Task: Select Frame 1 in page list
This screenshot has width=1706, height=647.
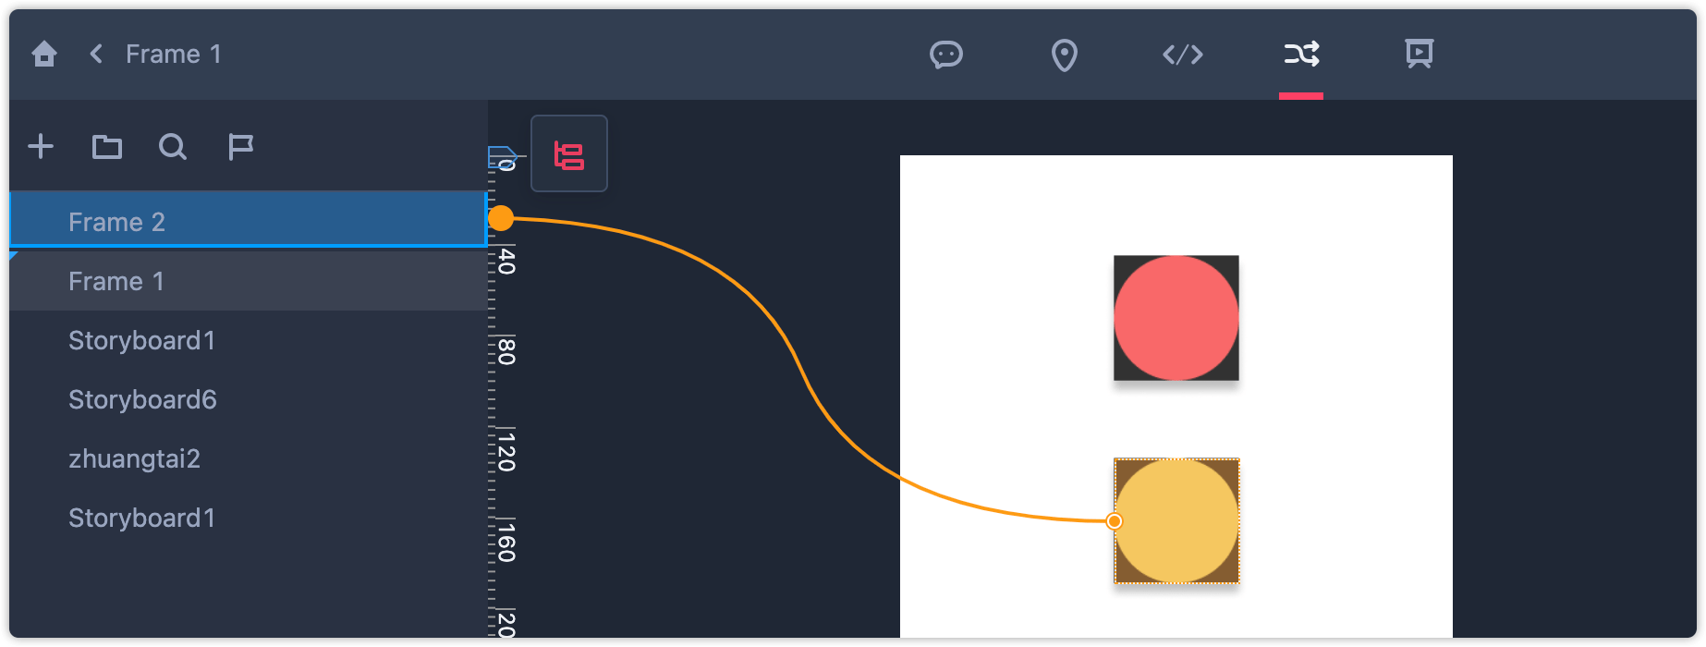Action: pyautogui.click(x=248, y=281)
